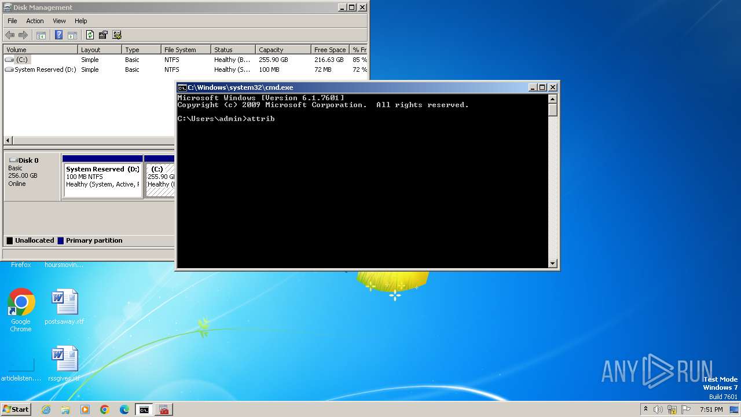Sort volumes by the Capacity column header
The height and width of the screenshot is (417, 741).
[x=283, y=50]
